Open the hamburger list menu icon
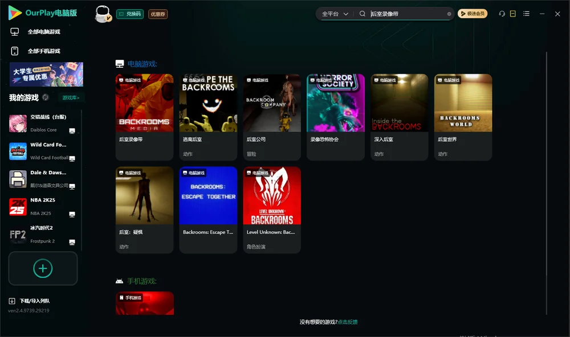 pyautogui.click(x=526, y=14)
